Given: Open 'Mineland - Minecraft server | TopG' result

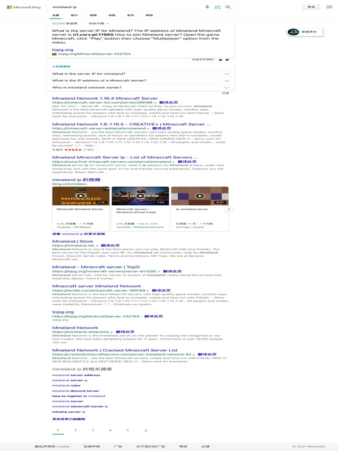Looking at the screenshot, I should pos(96,267).
